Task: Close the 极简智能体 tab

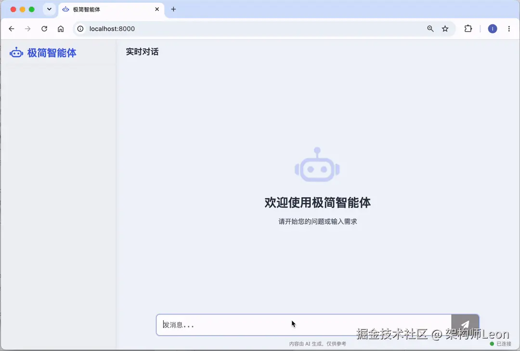Action: (x=157, y=9)
